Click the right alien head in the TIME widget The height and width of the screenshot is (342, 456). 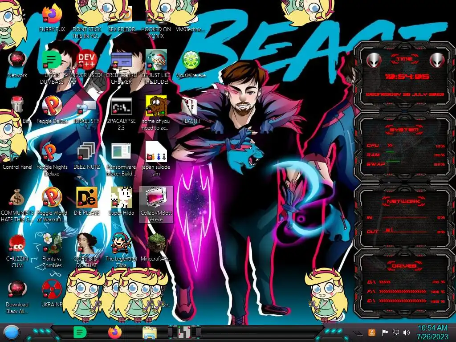tap(437, 61)
